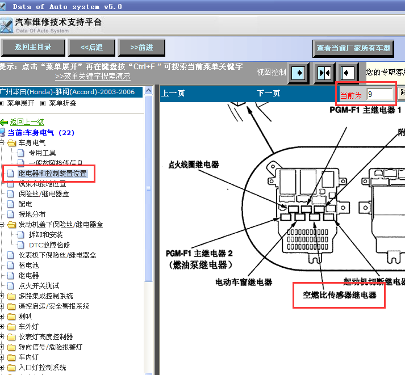
Task: Click the view control right-arrow icon
Action: coord(298,73)
